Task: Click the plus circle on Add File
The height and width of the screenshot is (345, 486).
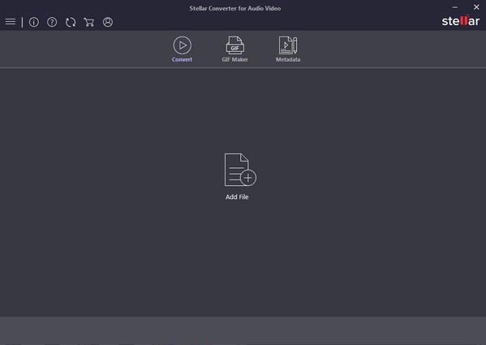Action: click(248, 178)
